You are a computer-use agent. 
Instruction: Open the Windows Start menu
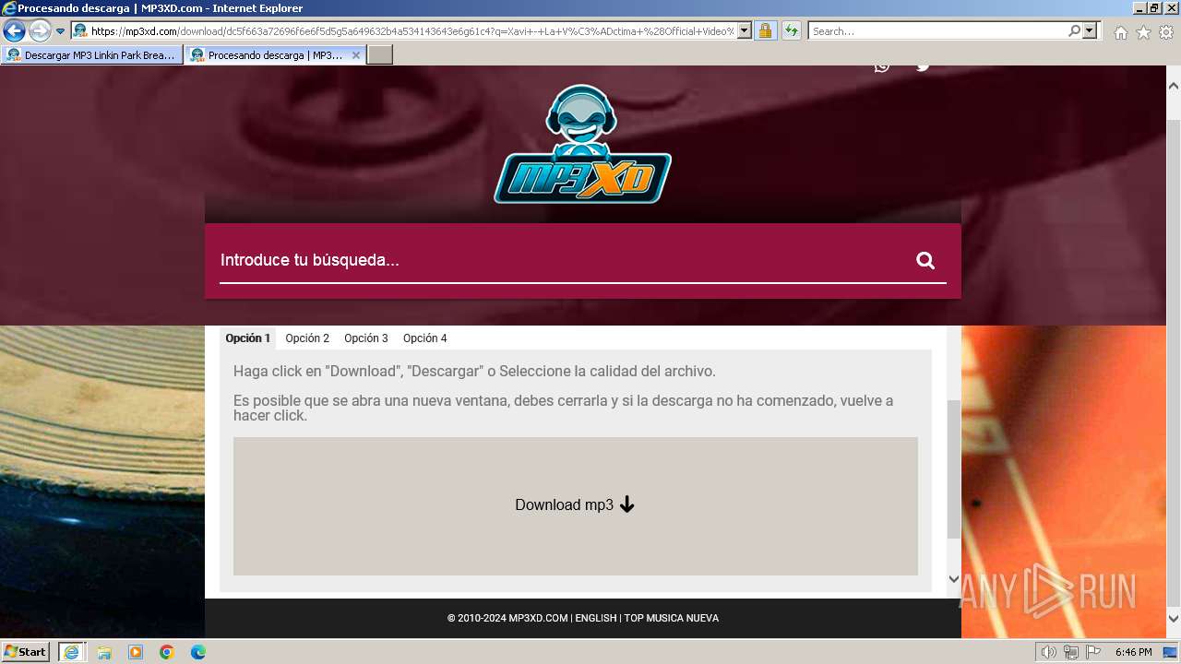tap(25, 652)
